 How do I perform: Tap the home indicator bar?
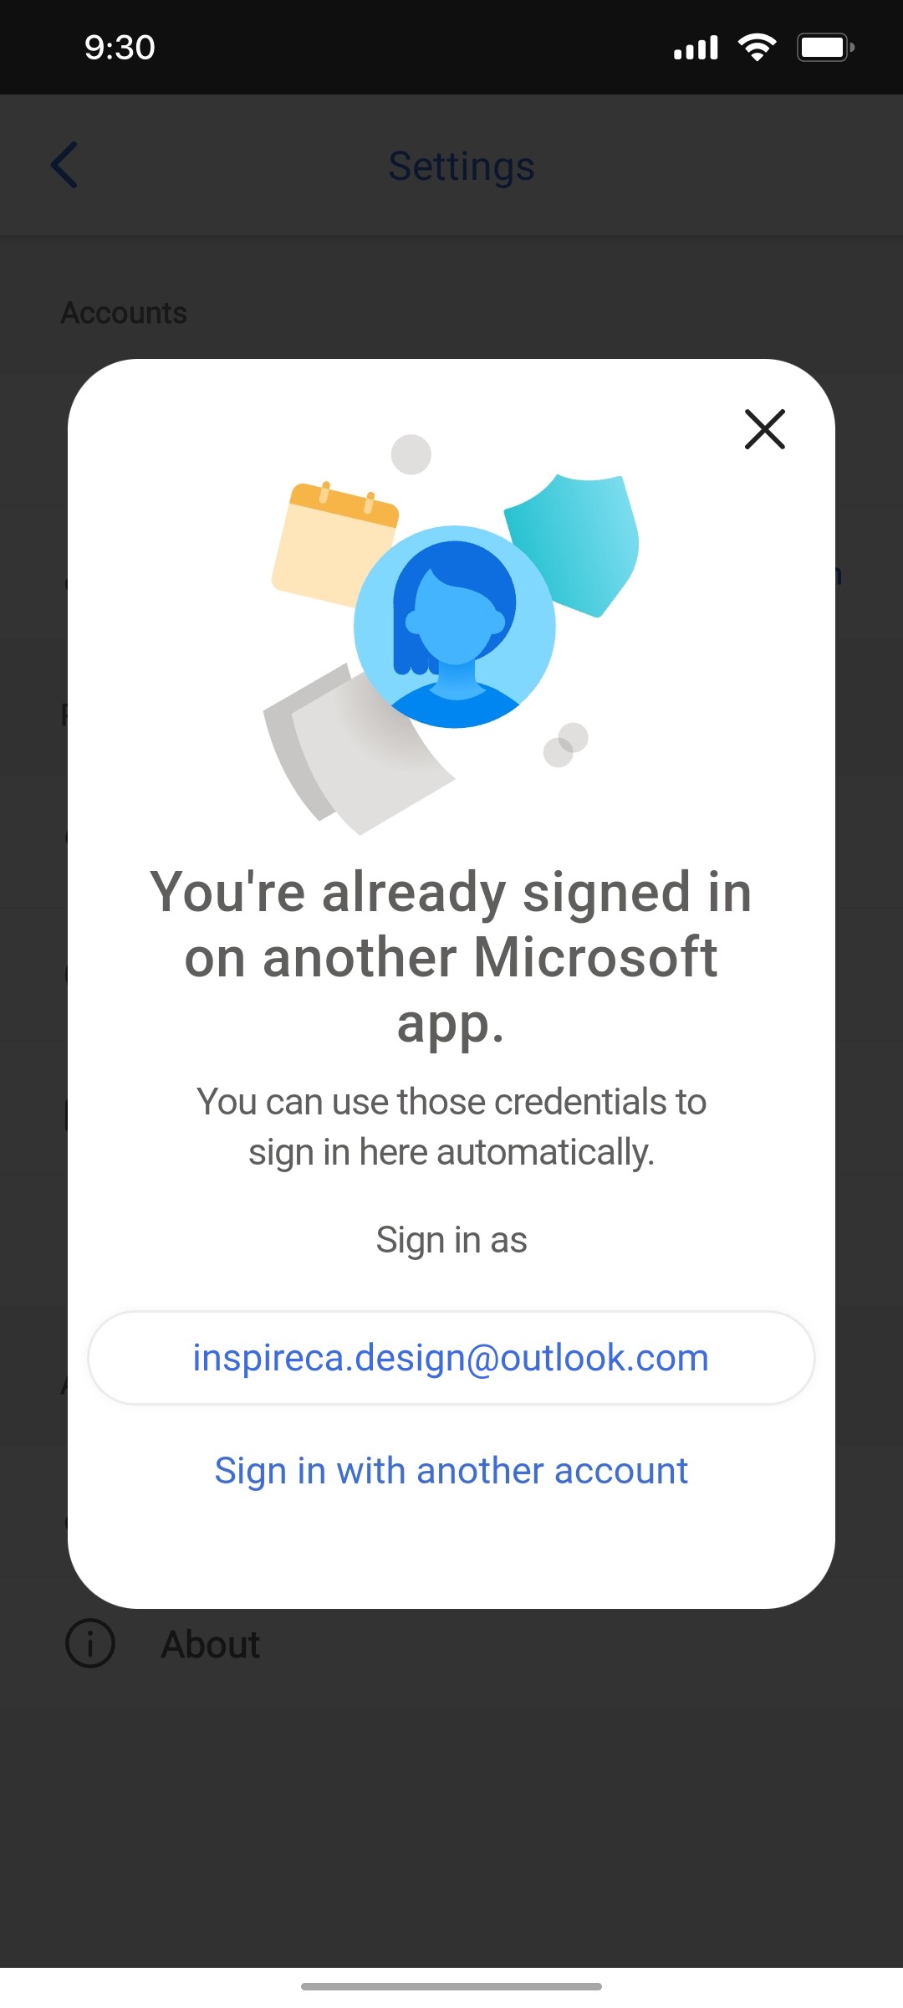[451, 1985]
